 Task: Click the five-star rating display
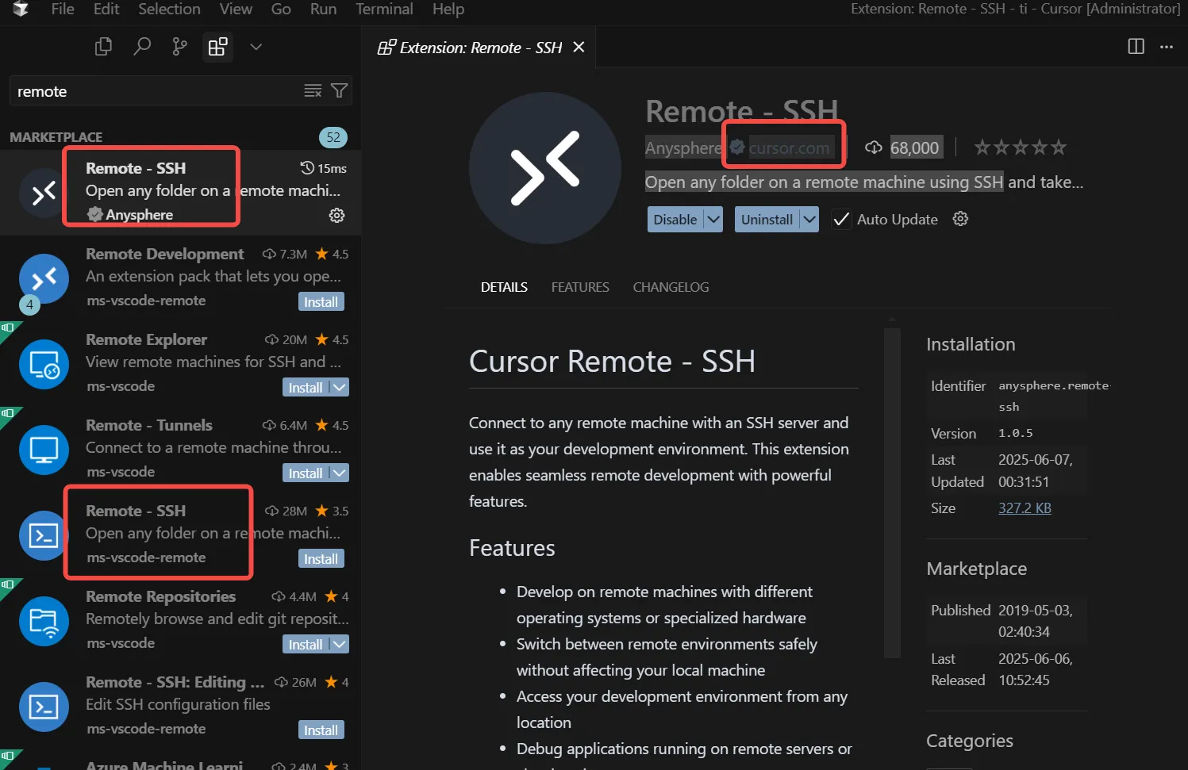tap(1020, 147)
